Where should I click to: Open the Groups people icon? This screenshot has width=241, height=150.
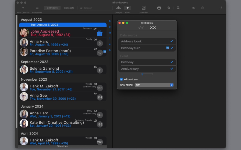coord(118,8)
